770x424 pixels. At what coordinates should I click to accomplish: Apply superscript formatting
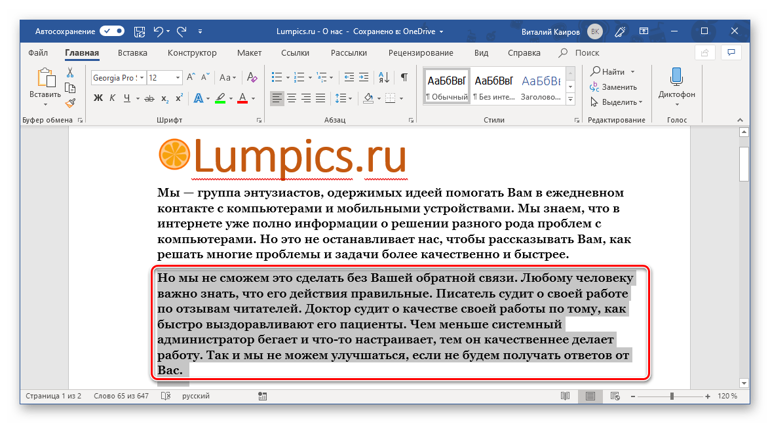[x=178, y=98]
